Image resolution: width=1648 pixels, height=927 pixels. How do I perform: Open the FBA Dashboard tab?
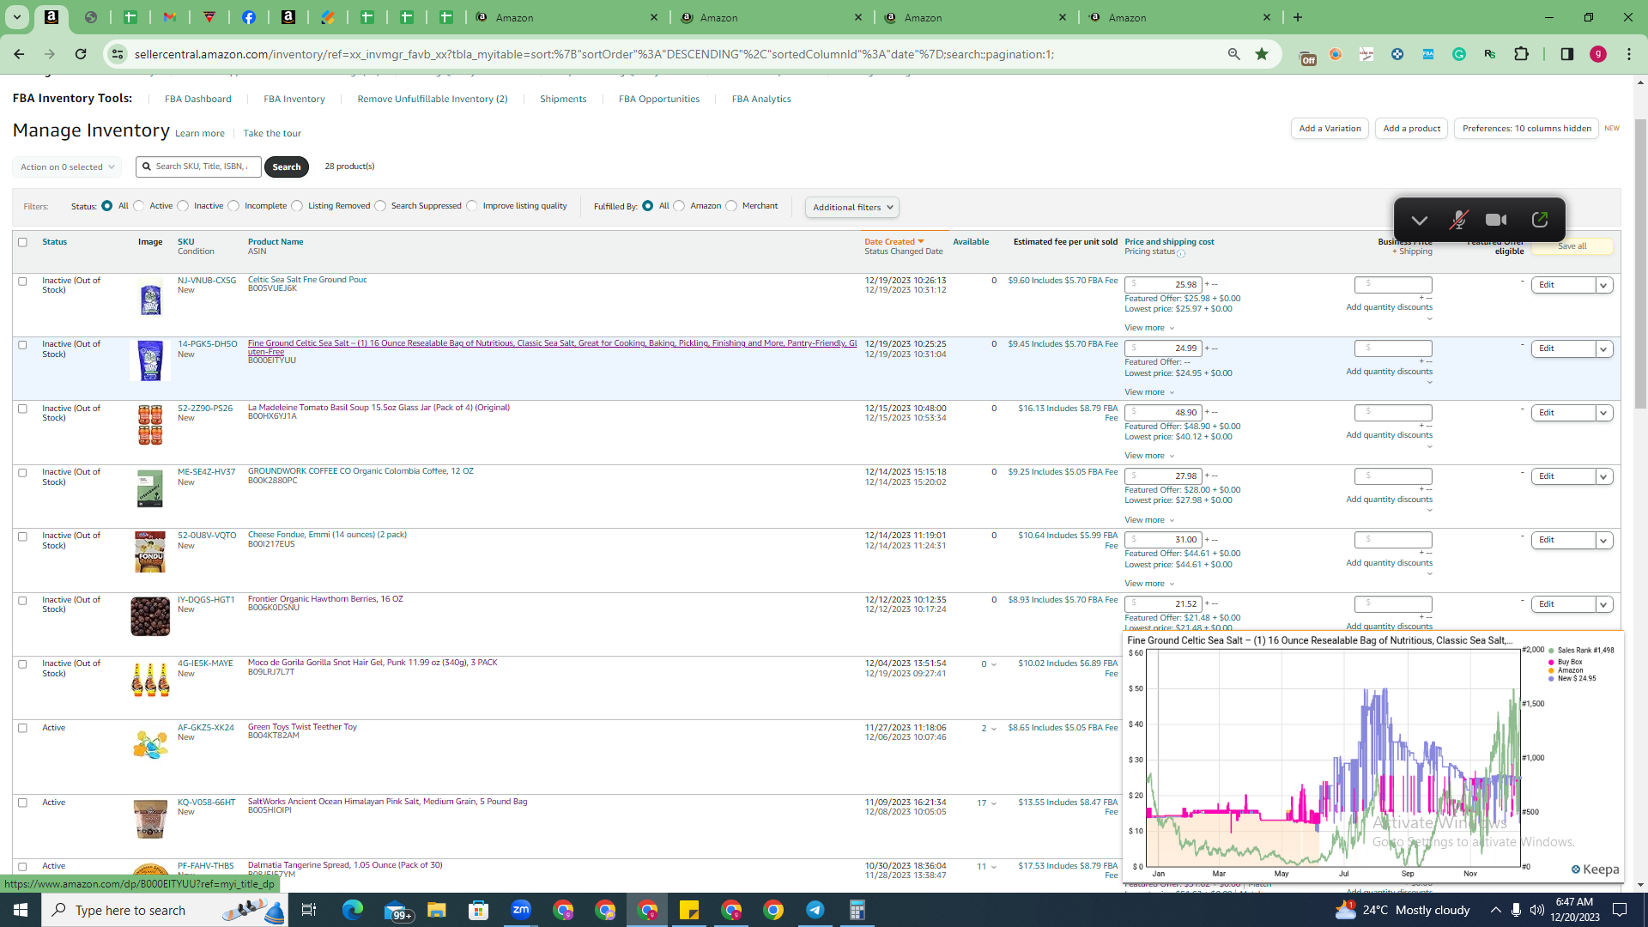(x=197, y=99)
